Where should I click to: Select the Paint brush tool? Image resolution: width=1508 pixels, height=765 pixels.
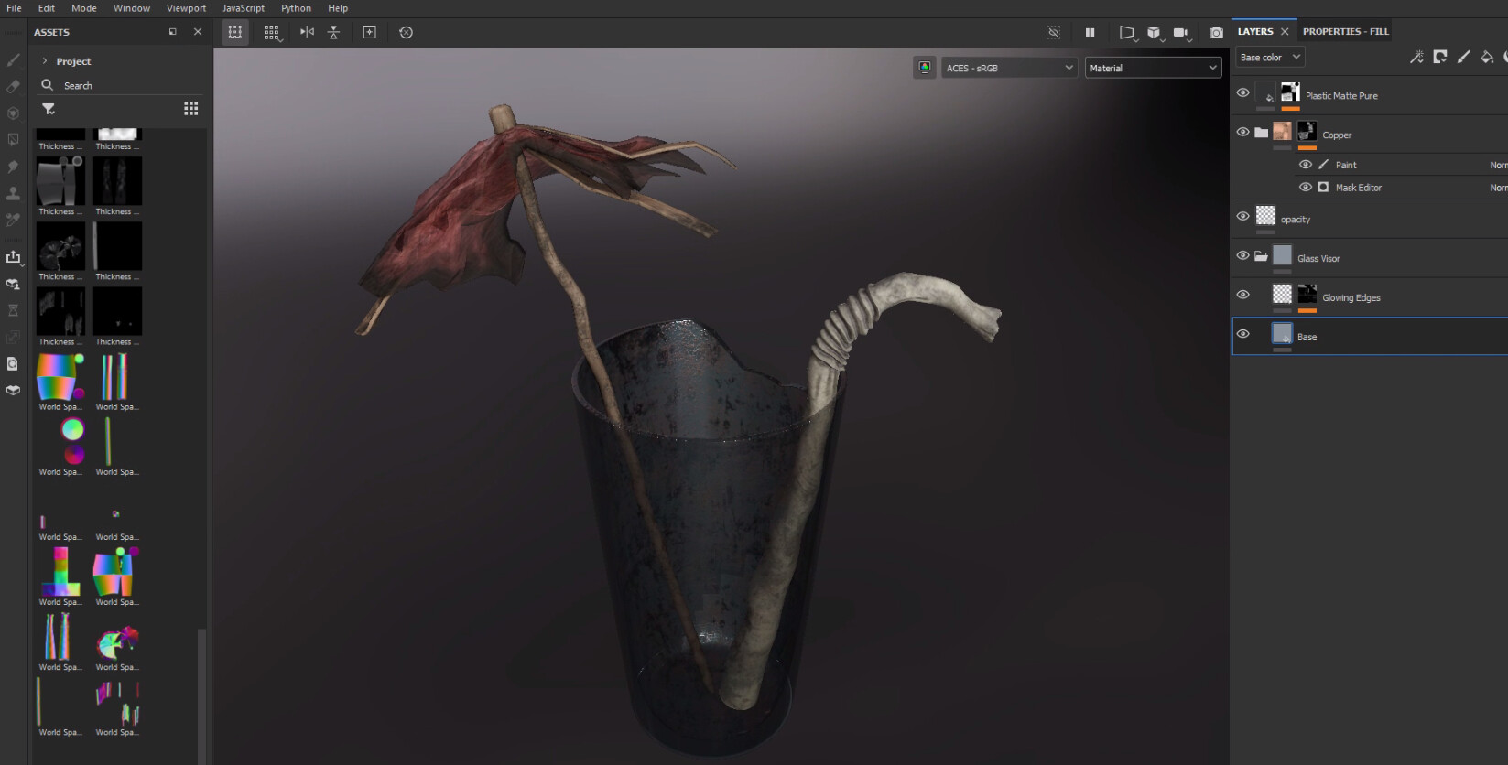[13, 60]
